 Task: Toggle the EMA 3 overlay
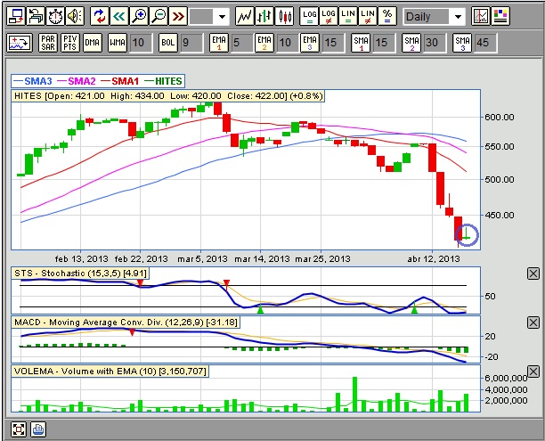[310, 43]
